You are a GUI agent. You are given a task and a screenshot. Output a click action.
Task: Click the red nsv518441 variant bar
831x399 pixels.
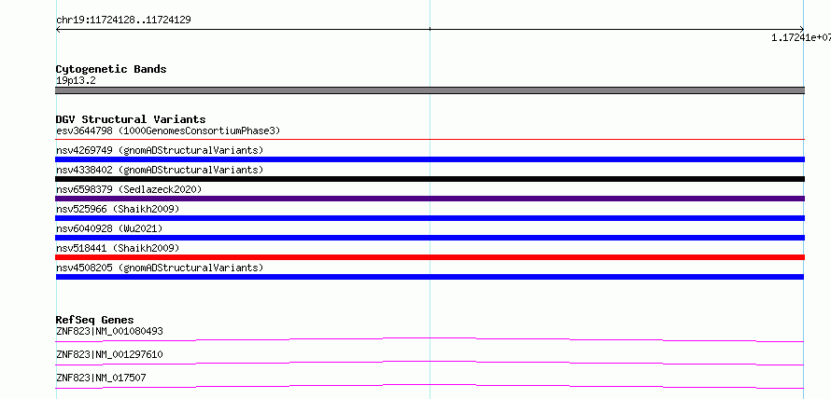tap(430, 257)
